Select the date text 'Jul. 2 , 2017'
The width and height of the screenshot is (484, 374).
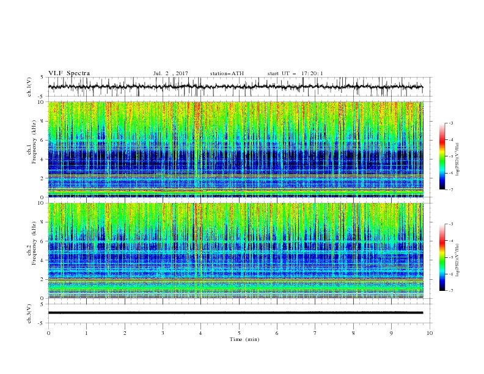(x=170, y=73)
